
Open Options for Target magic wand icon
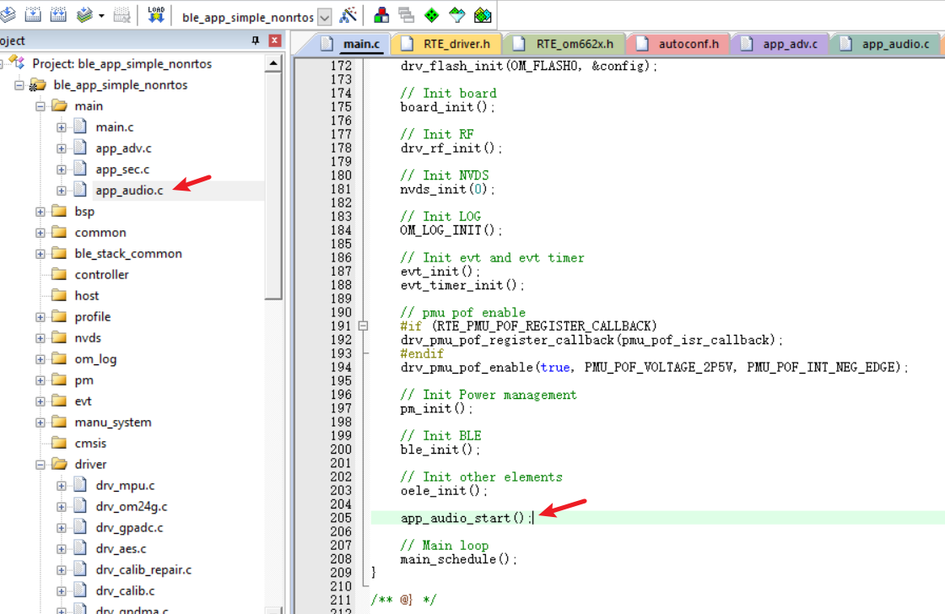click(x=348, y=16)
